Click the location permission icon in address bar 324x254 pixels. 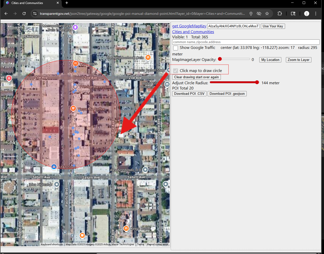tap(251, 14)
